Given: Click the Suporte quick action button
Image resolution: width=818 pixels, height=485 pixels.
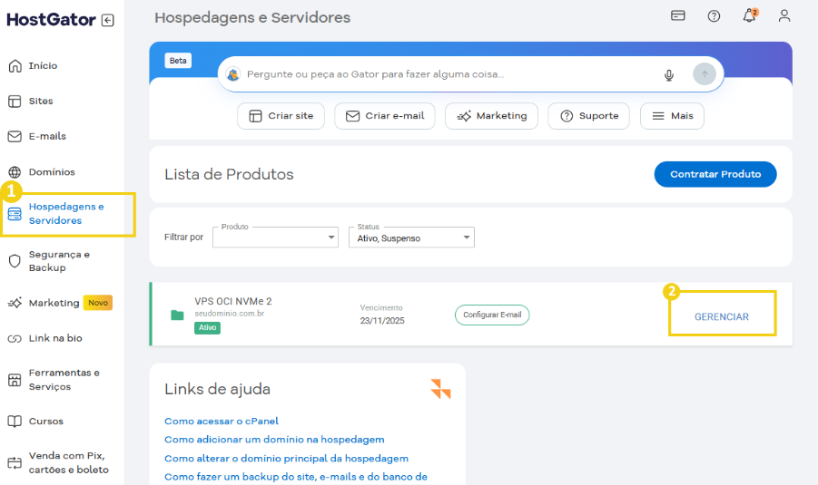Looking at the screenshot, I should click(588, 116).
